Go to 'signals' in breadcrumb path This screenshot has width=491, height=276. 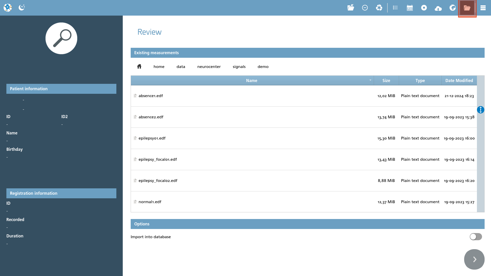coord(239,67)
